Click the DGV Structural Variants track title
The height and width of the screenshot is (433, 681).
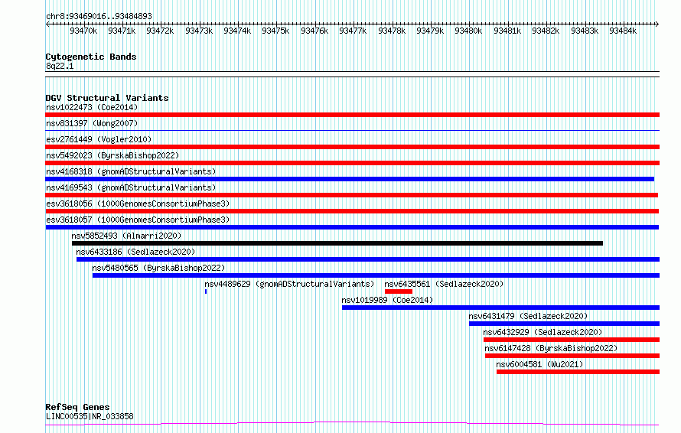point(107,98)
